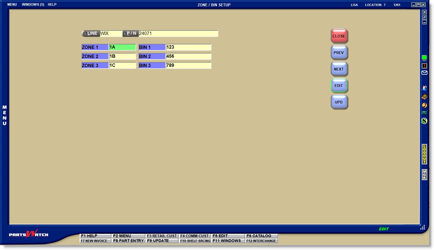Open the mail envelope icon
This screenshot has width=434, height=250.
pyautogui.click(x=424, y=73)
